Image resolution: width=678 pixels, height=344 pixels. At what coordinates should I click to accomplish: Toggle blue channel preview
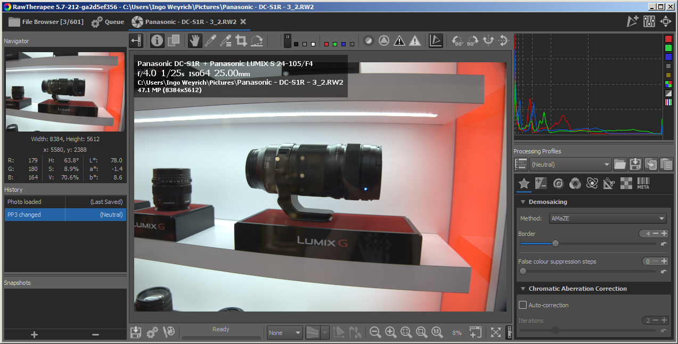pos(344,44)
